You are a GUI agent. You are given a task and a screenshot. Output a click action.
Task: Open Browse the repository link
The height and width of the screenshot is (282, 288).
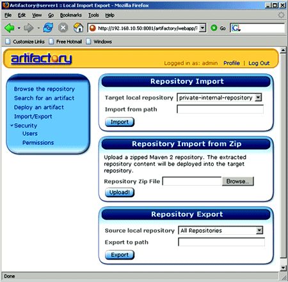tap(44, 89)
